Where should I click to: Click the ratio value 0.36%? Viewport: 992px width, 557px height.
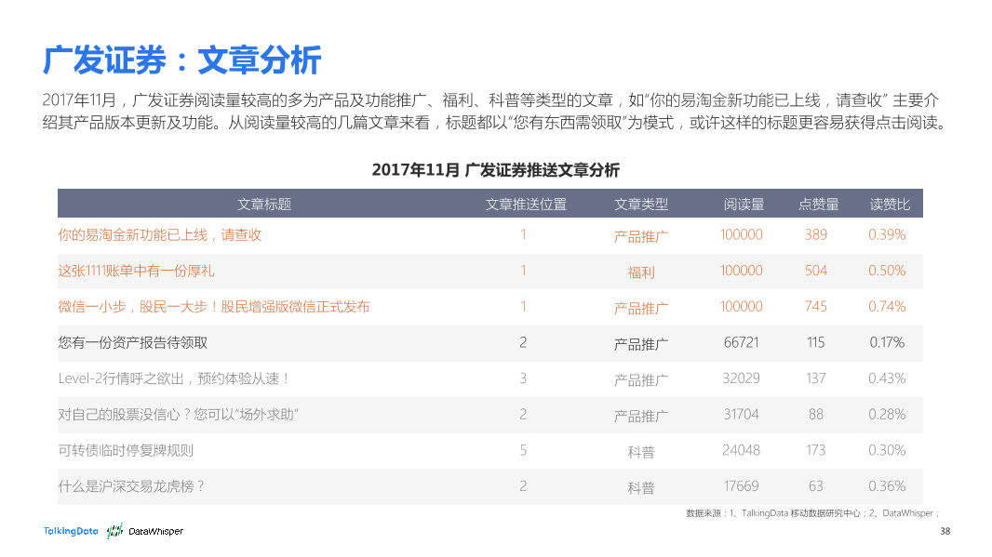tap(887, 487)
